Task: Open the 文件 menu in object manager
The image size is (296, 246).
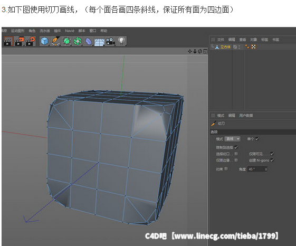Action: (221, 40)
